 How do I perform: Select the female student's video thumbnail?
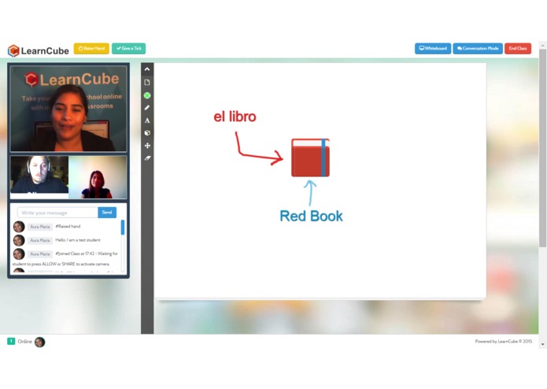(x=98, y=177)
